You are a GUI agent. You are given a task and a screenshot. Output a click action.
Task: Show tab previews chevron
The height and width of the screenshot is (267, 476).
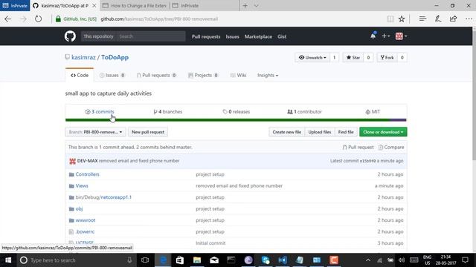(x=256, y=5)
